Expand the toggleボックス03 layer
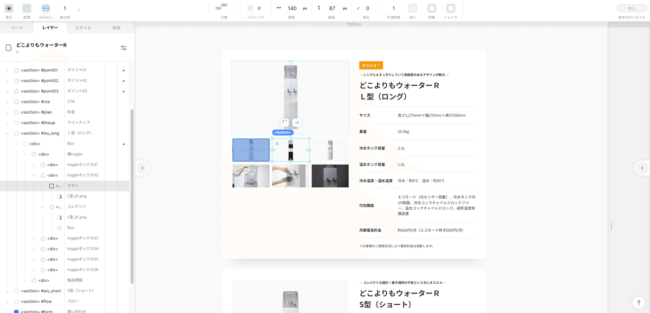Viewport: 650px width, 313px height. (34, 238)
